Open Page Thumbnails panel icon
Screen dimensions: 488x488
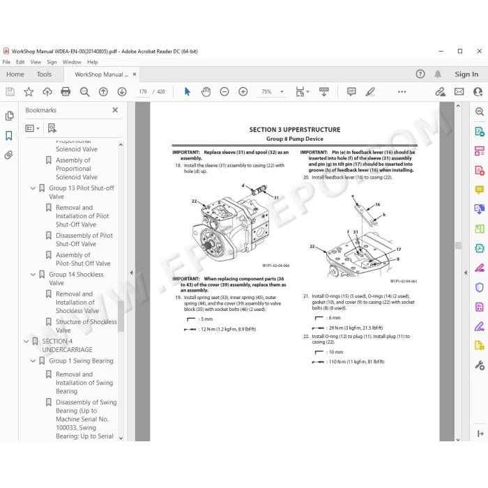click(9, 116)
